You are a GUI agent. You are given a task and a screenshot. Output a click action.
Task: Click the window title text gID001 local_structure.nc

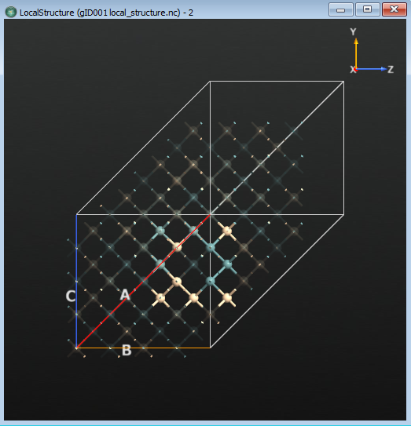[x=130, y=13]
